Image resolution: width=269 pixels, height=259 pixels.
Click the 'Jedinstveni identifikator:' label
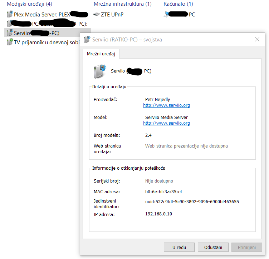pos(106,204)
